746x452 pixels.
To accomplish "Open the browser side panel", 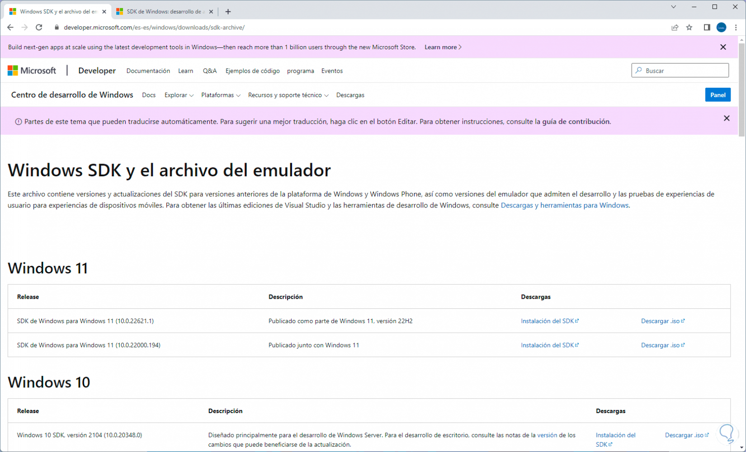I will [x=707, y=28].
